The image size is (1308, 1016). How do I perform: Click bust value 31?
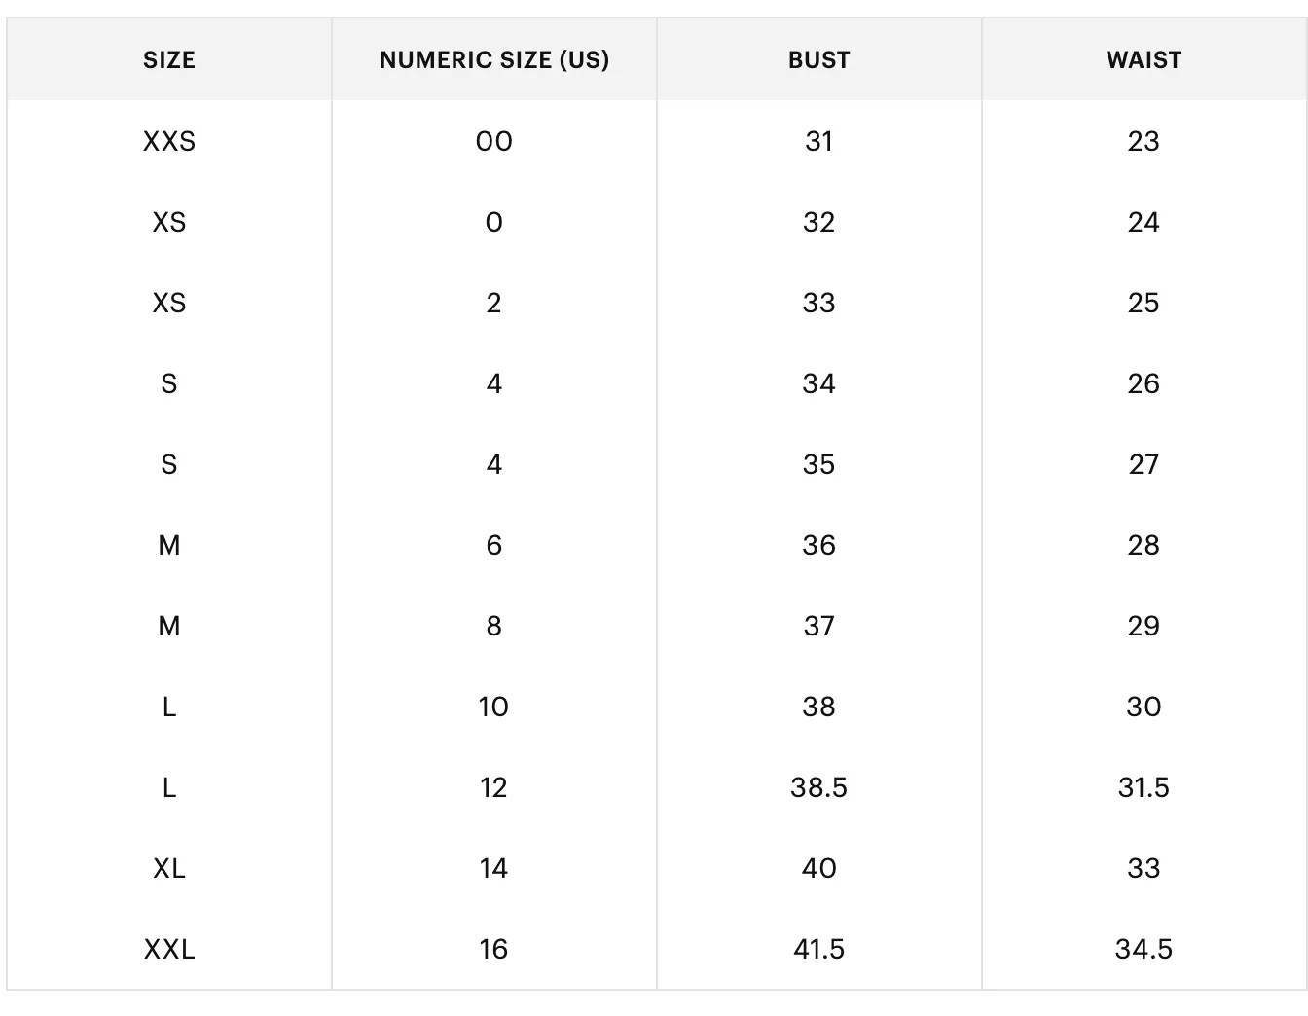coord(819,142)
